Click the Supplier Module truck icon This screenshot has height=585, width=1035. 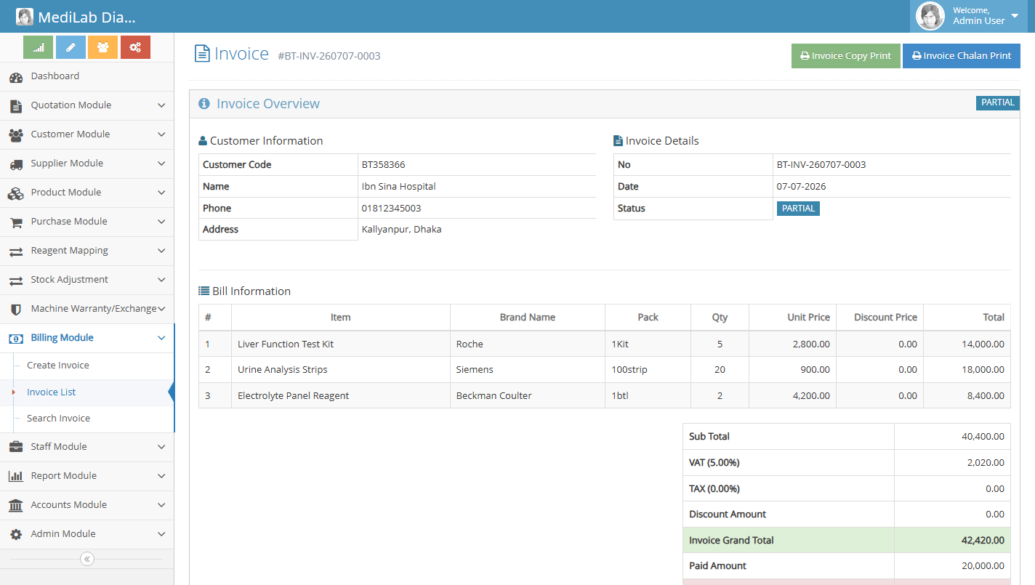coord(16,164)
